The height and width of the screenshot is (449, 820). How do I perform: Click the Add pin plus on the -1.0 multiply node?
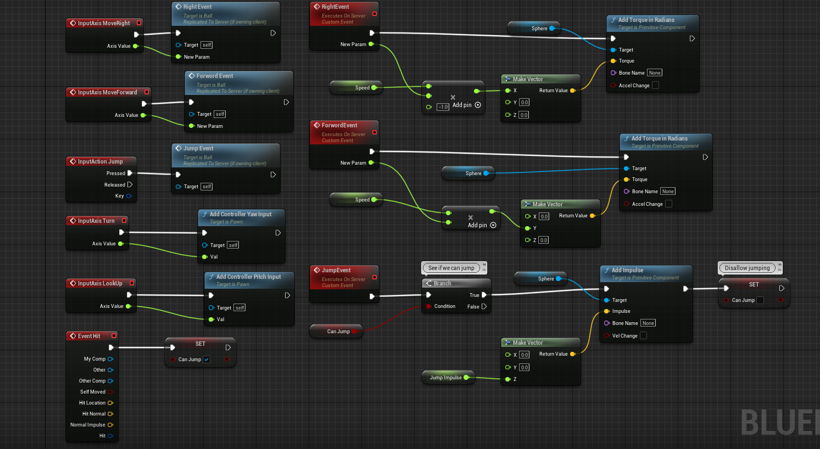tap(478, 105)
